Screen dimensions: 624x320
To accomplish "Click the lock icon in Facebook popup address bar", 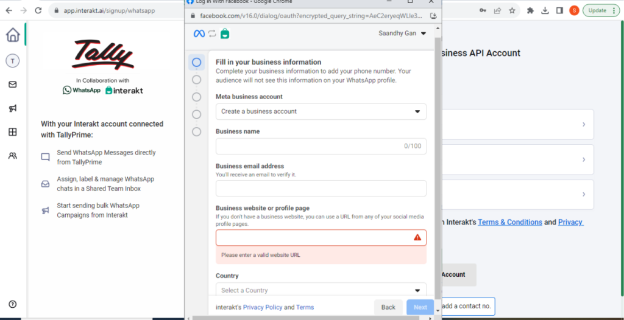I will [193, 16].
